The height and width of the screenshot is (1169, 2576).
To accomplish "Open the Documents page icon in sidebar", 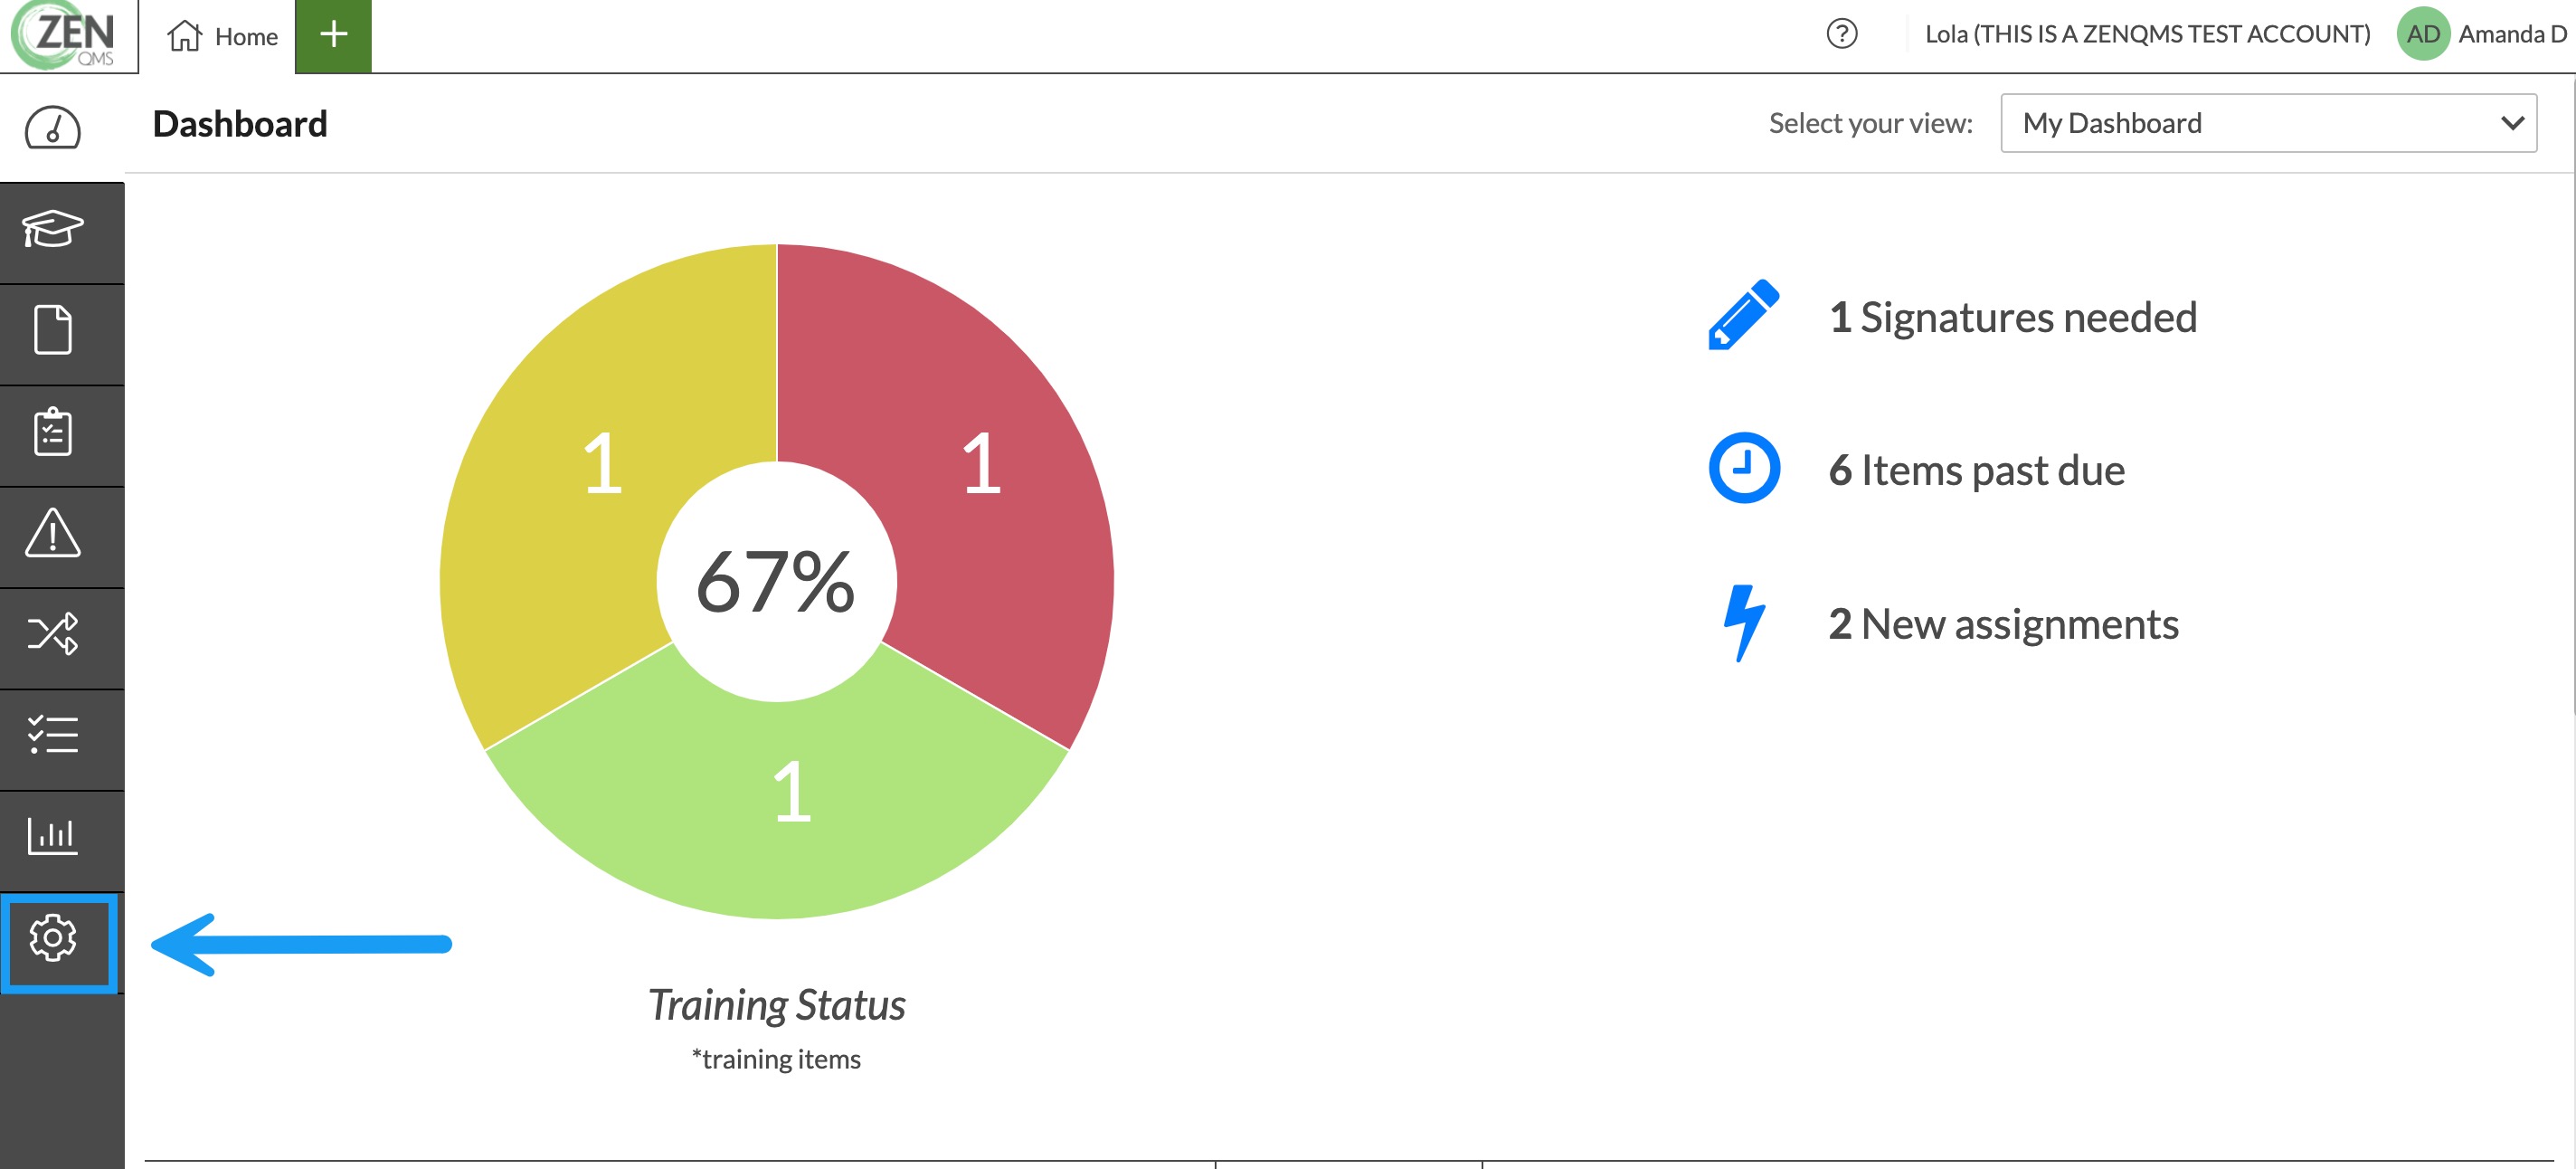I will tap(53, 330).
